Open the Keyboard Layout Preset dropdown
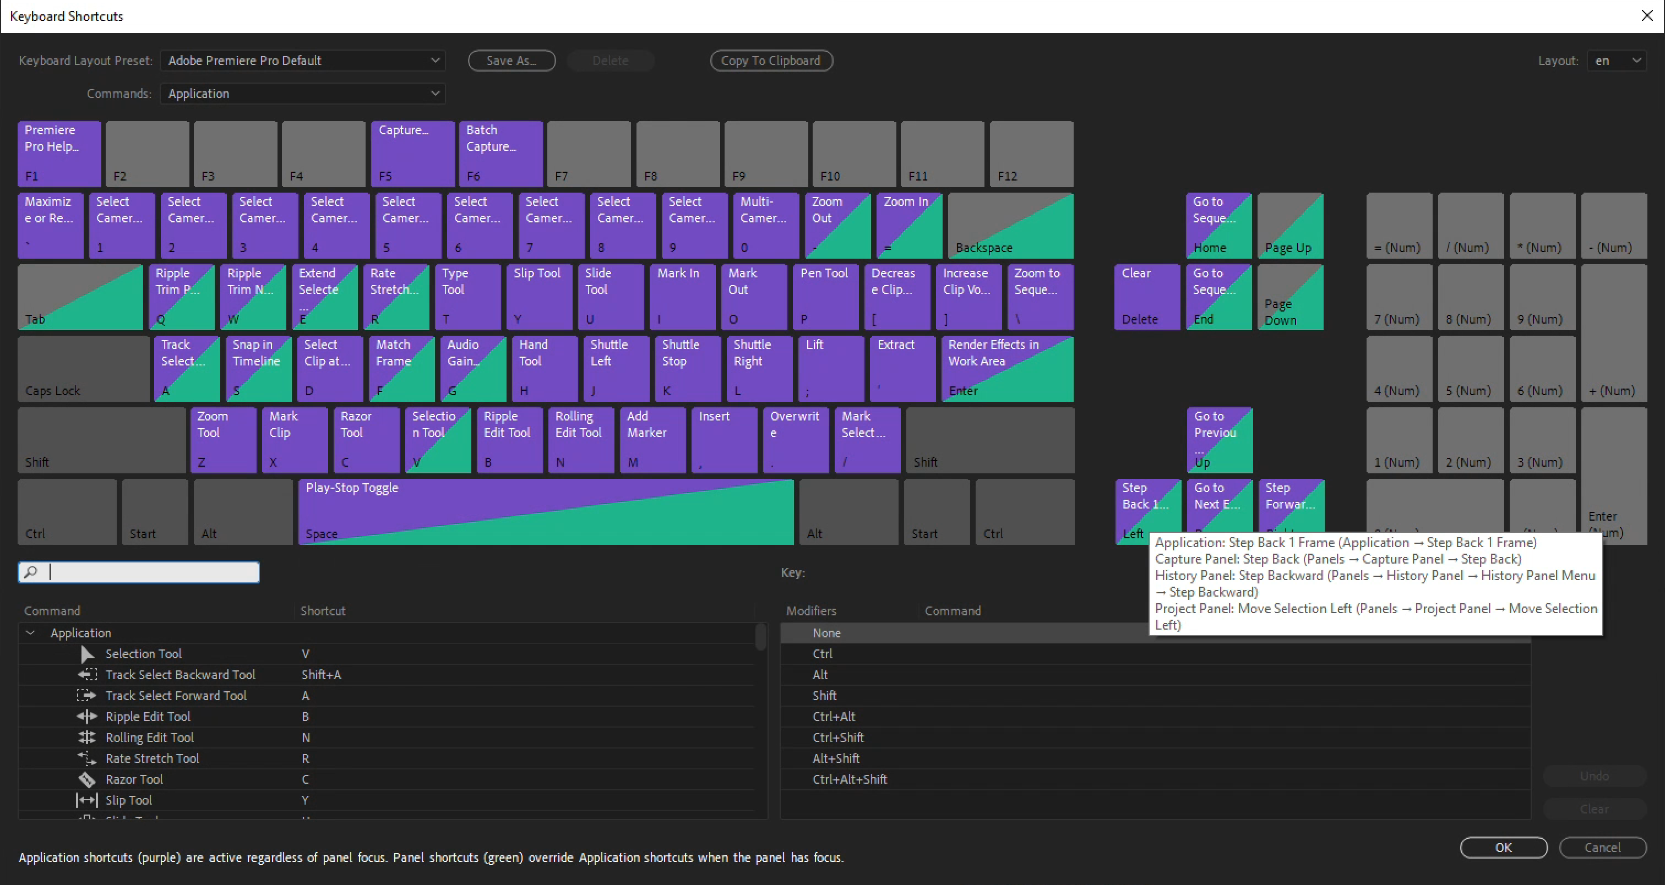1665x885 pixels. 302,61
